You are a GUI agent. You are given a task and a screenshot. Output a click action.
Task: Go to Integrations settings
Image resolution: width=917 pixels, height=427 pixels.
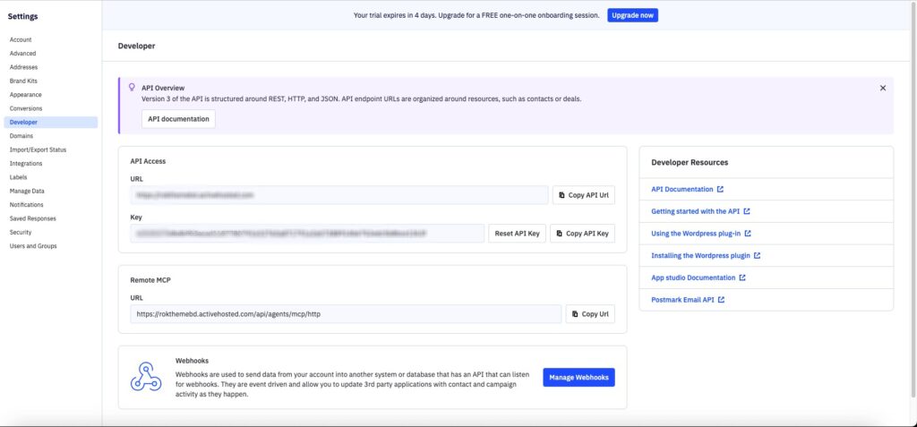(26, 164)
